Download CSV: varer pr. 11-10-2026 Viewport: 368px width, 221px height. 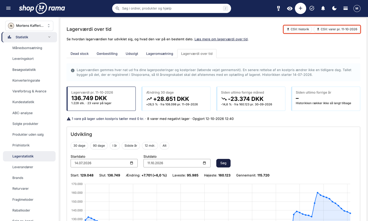[x=337, y=29]
